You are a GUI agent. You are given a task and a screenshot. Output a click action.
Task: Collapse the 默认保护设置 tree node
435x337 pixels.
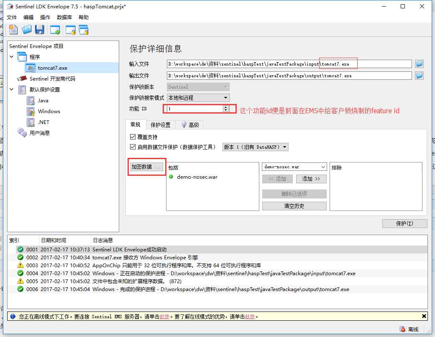[x=12, y=89]
